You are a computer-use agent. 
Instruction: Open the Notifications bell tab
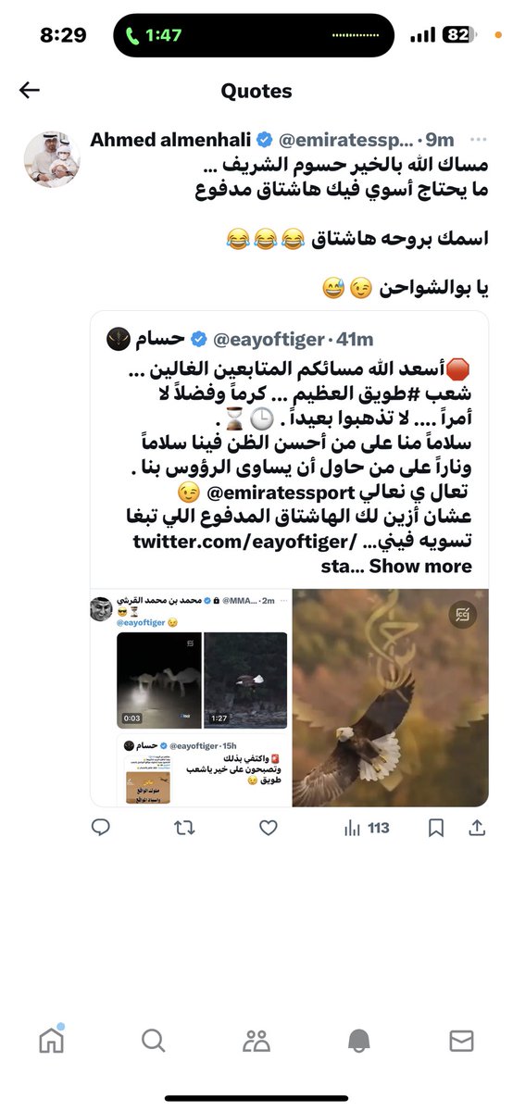(358, 1041)
